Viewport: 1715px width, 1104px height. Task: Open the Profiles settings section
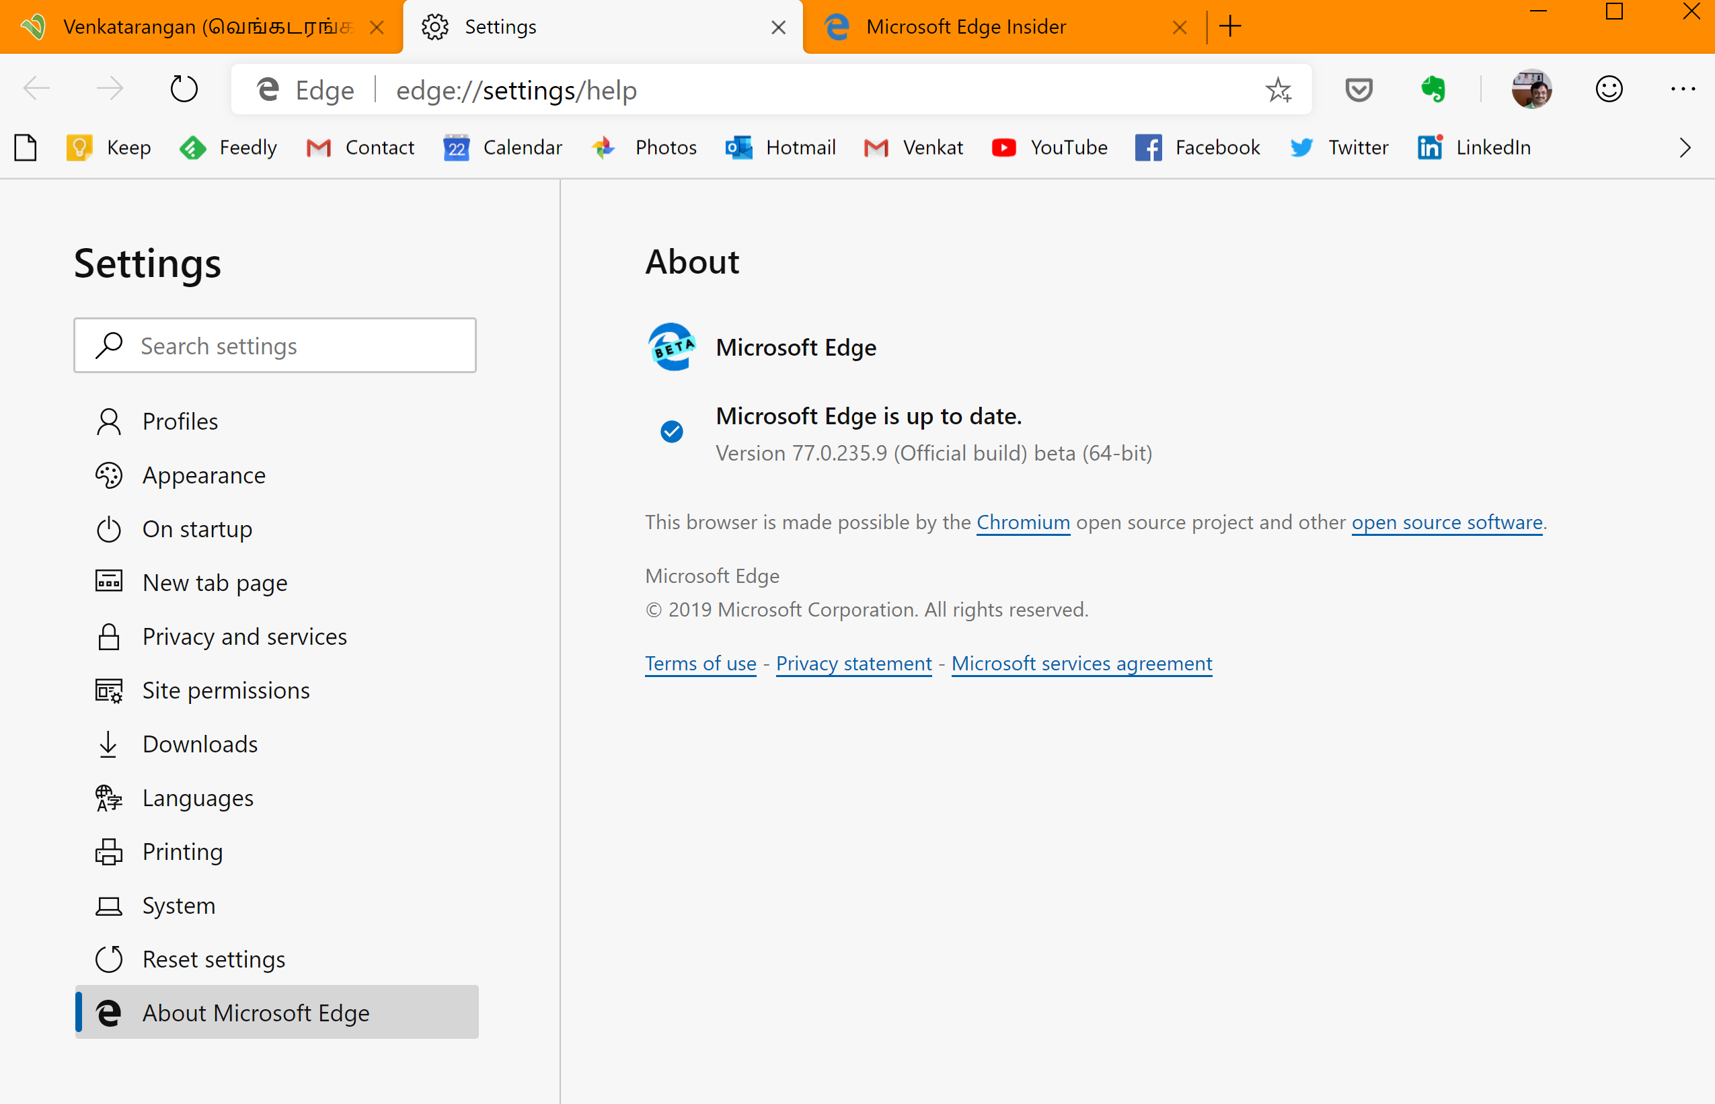(x=180, y=422)
